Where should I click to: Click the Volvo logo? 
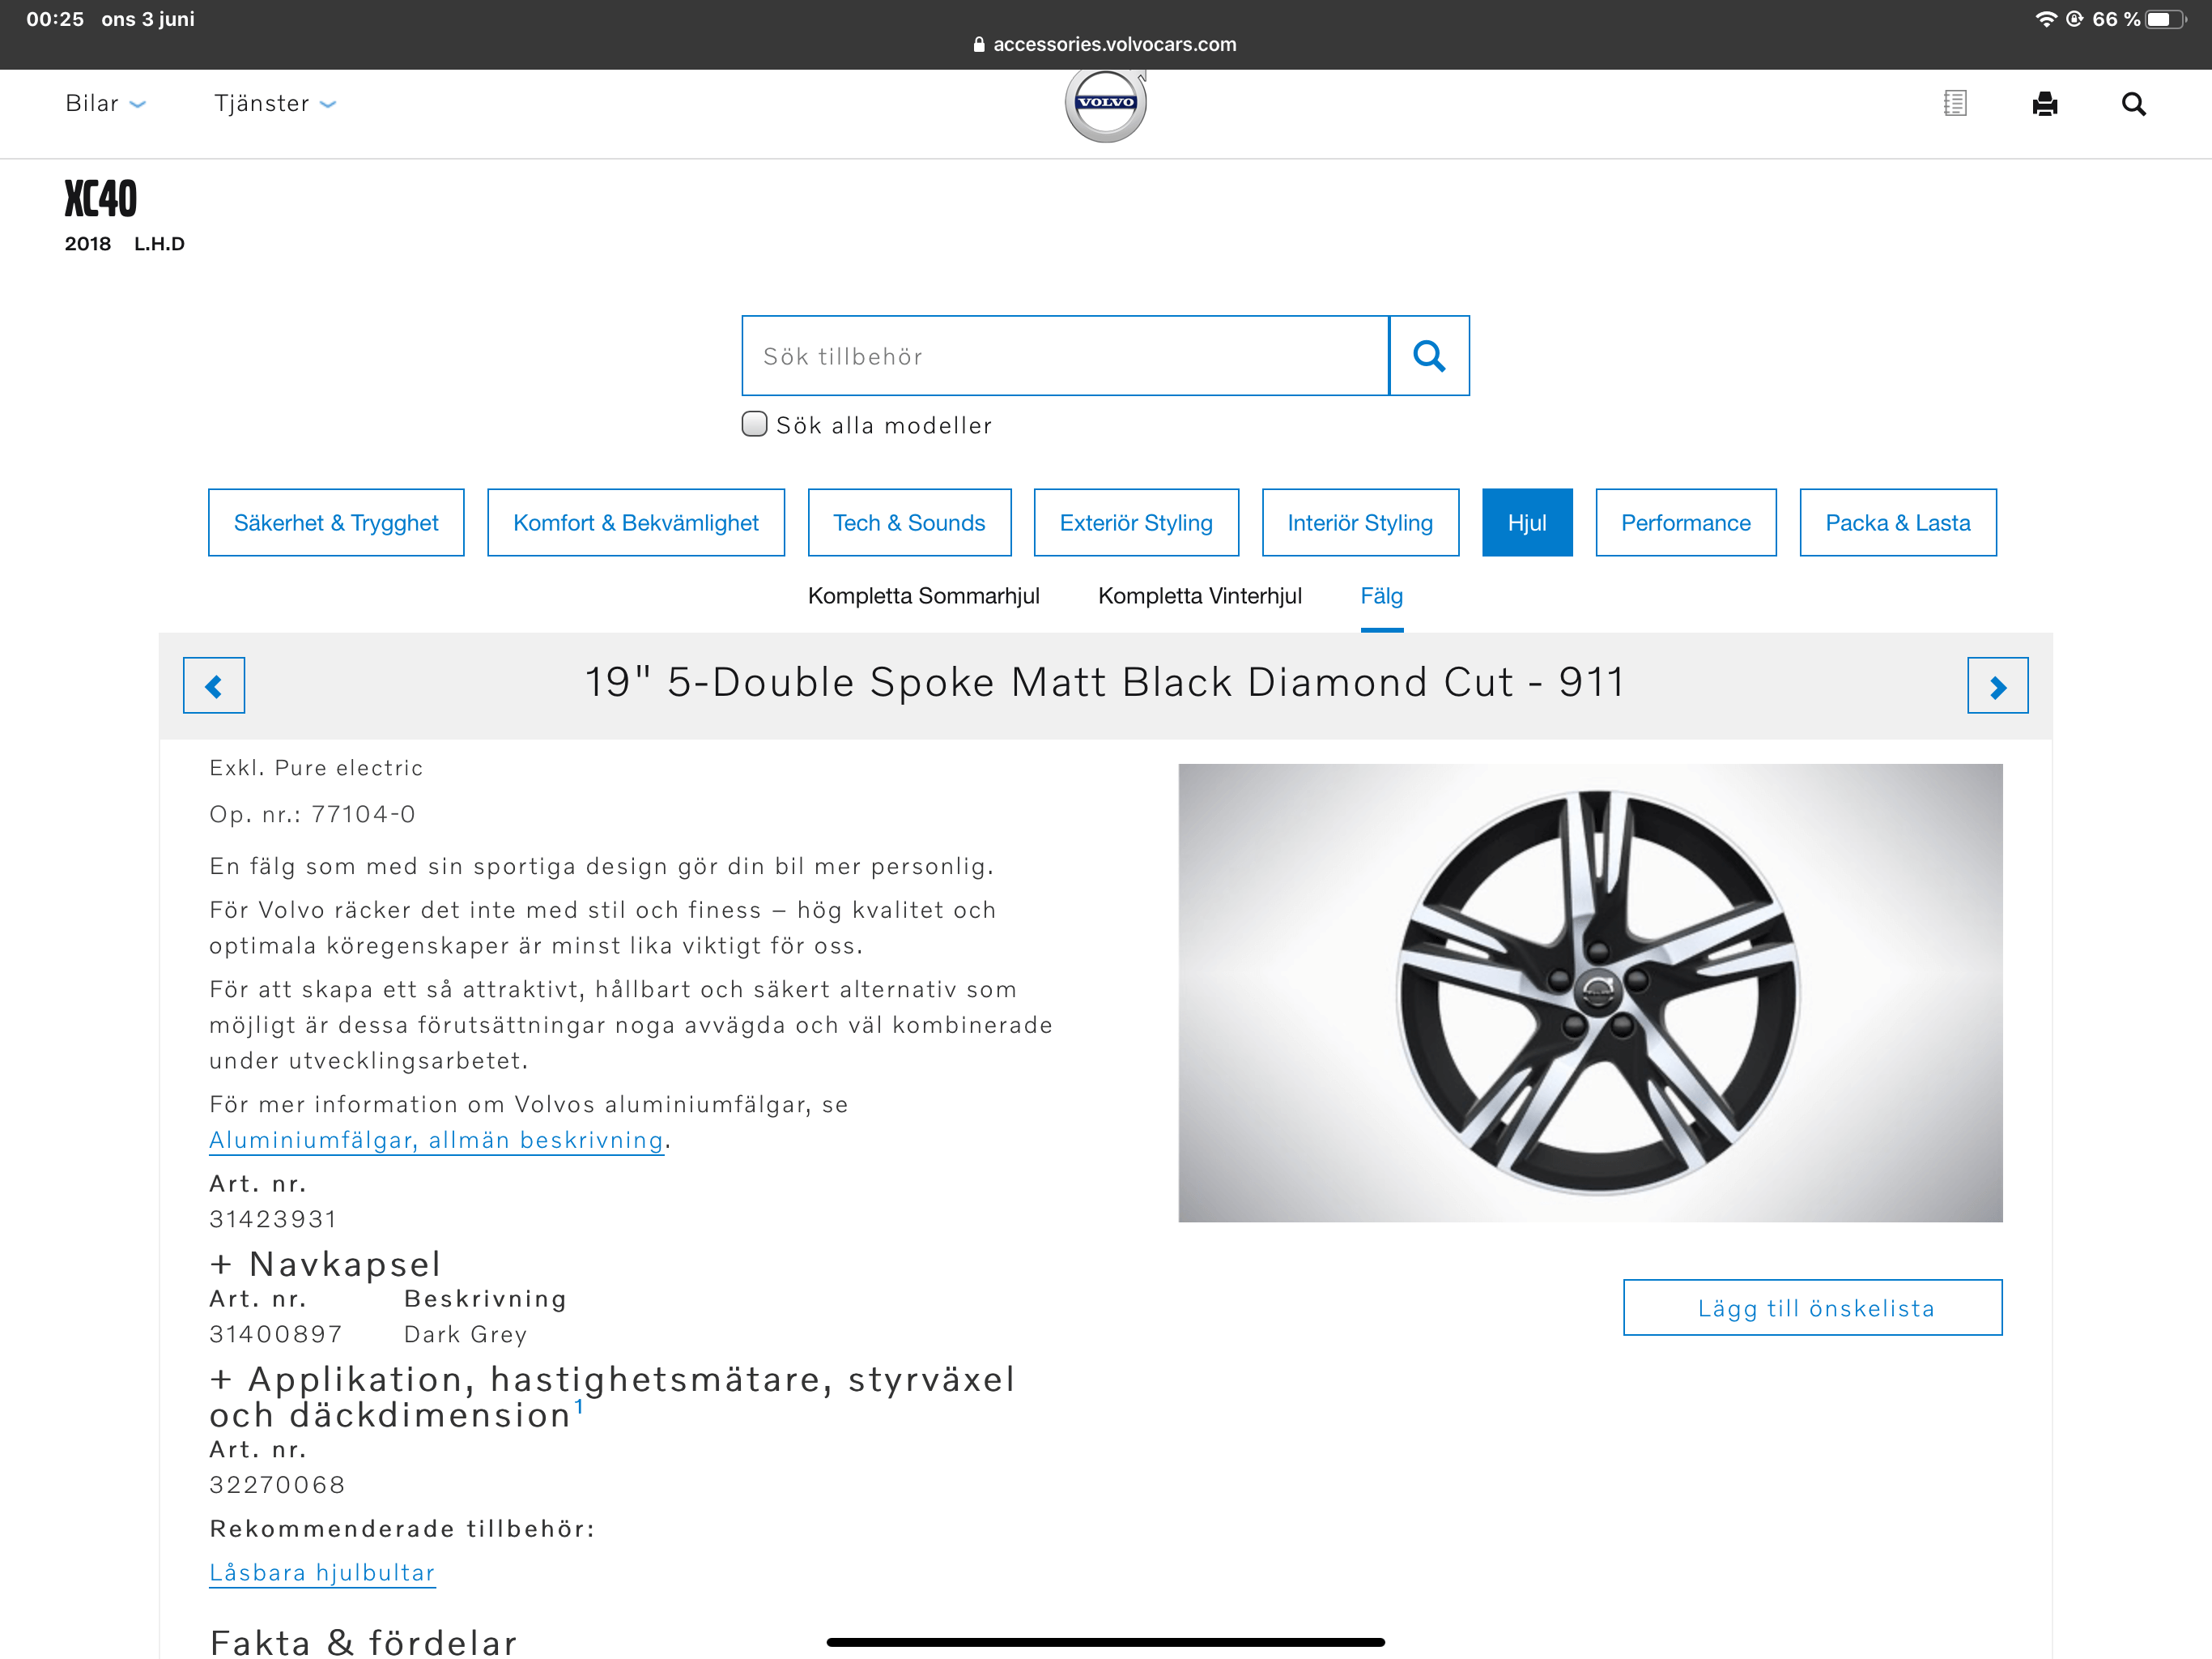(1106, 104)
